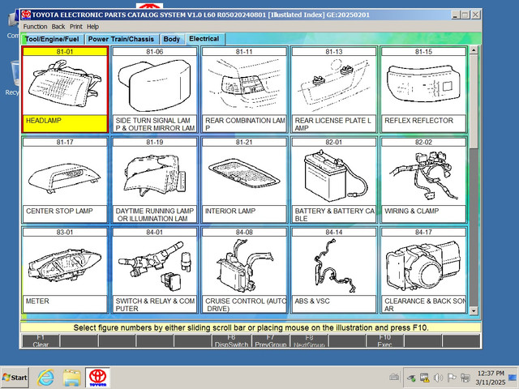Click the F10 Exec button
This screenshot has width=519, height=389.
385,340
